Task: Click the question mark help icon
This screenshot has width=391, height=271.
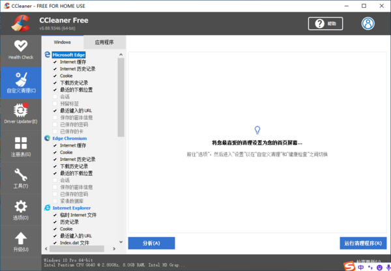Action: click(x=319, y=23)
